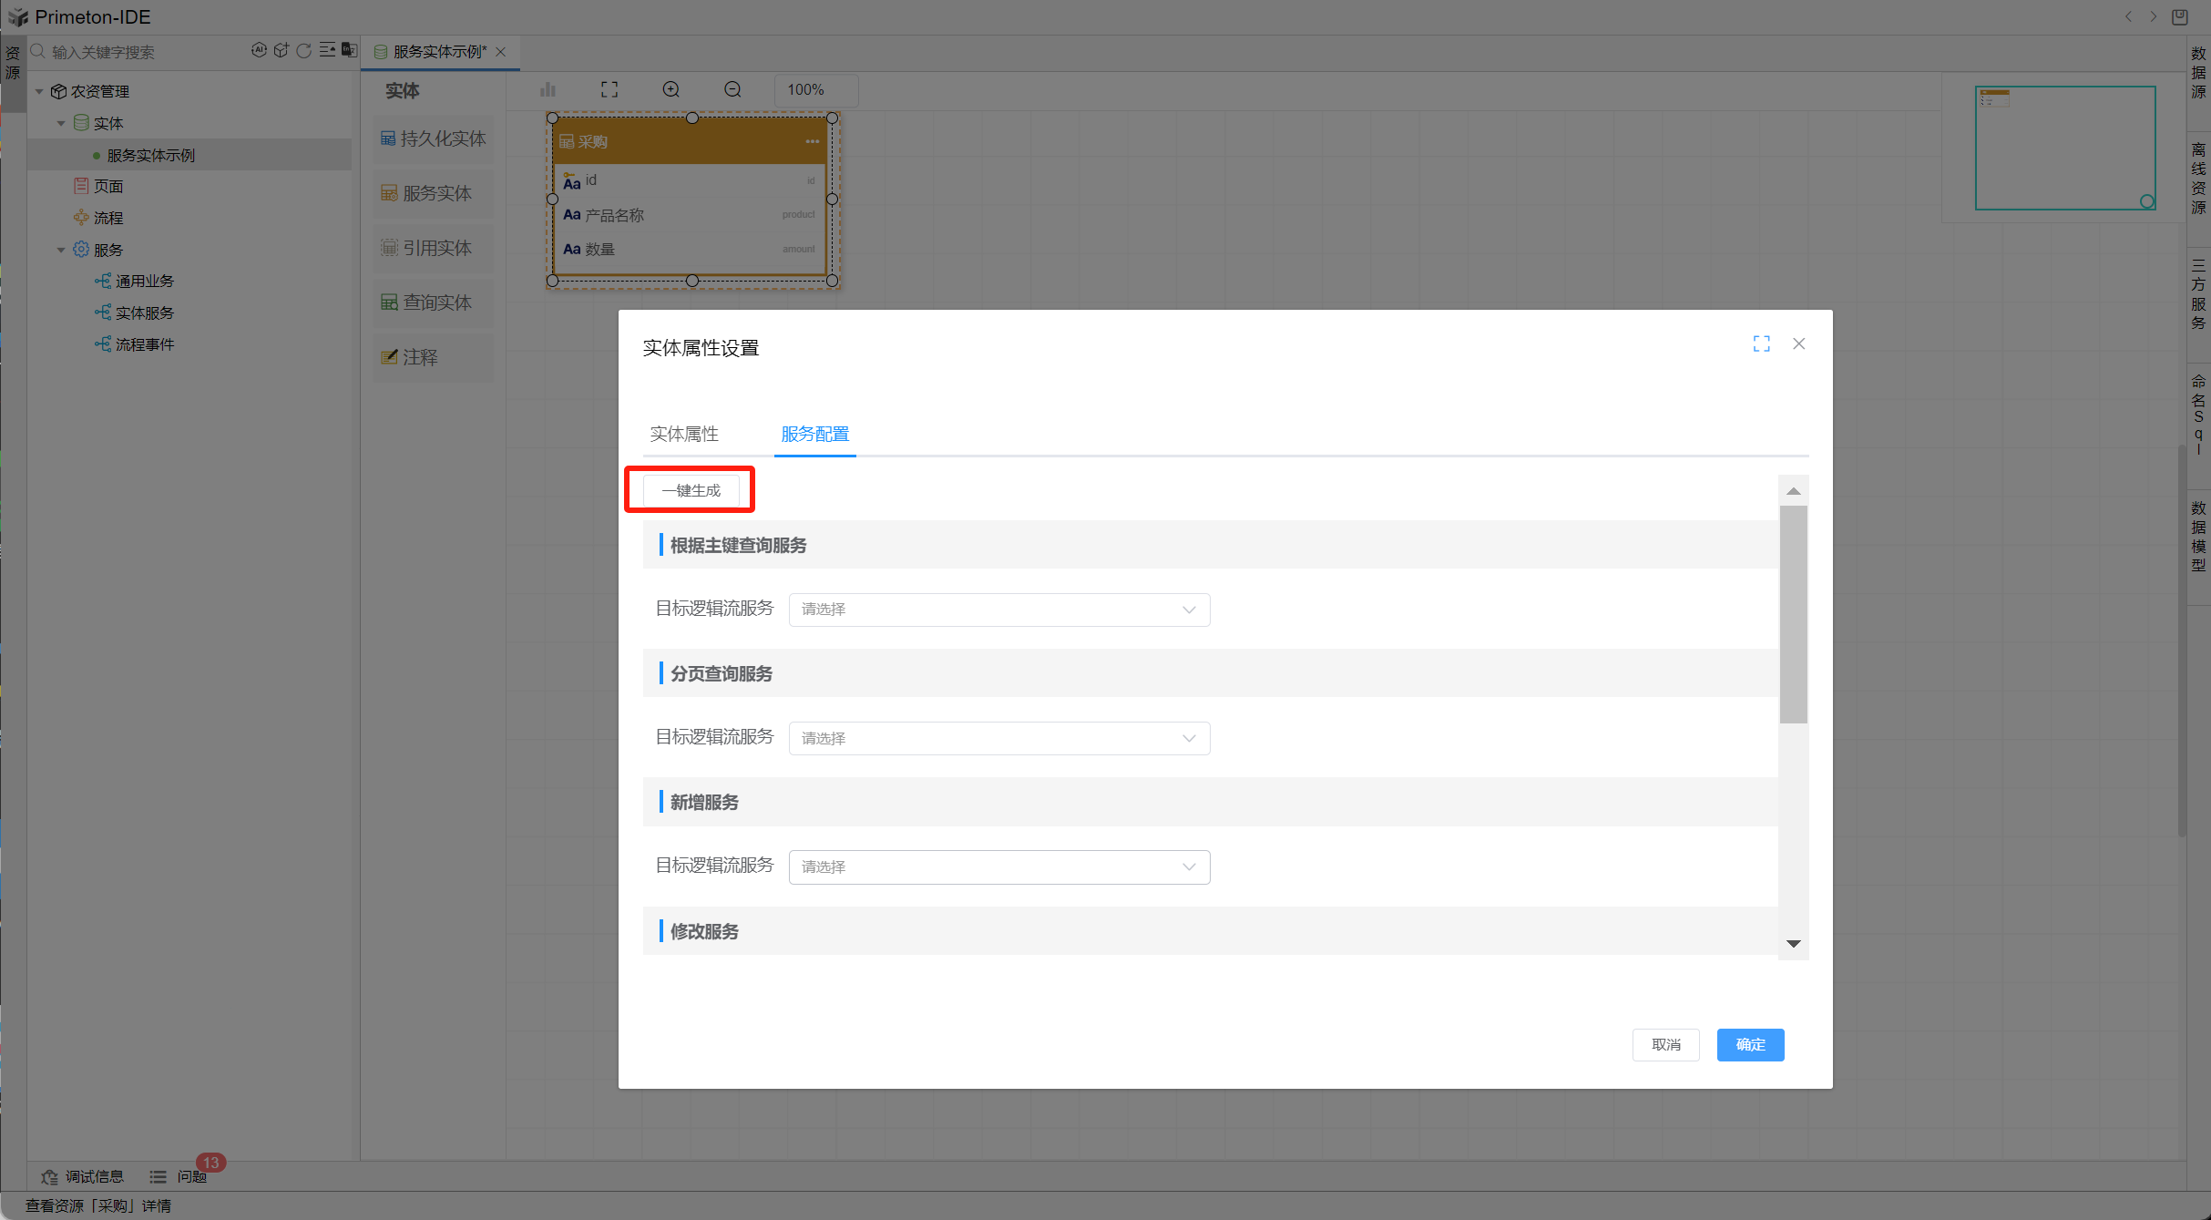Collapse the 农资管理 tree node
2211x1220 pixels.
pos(39,92)
